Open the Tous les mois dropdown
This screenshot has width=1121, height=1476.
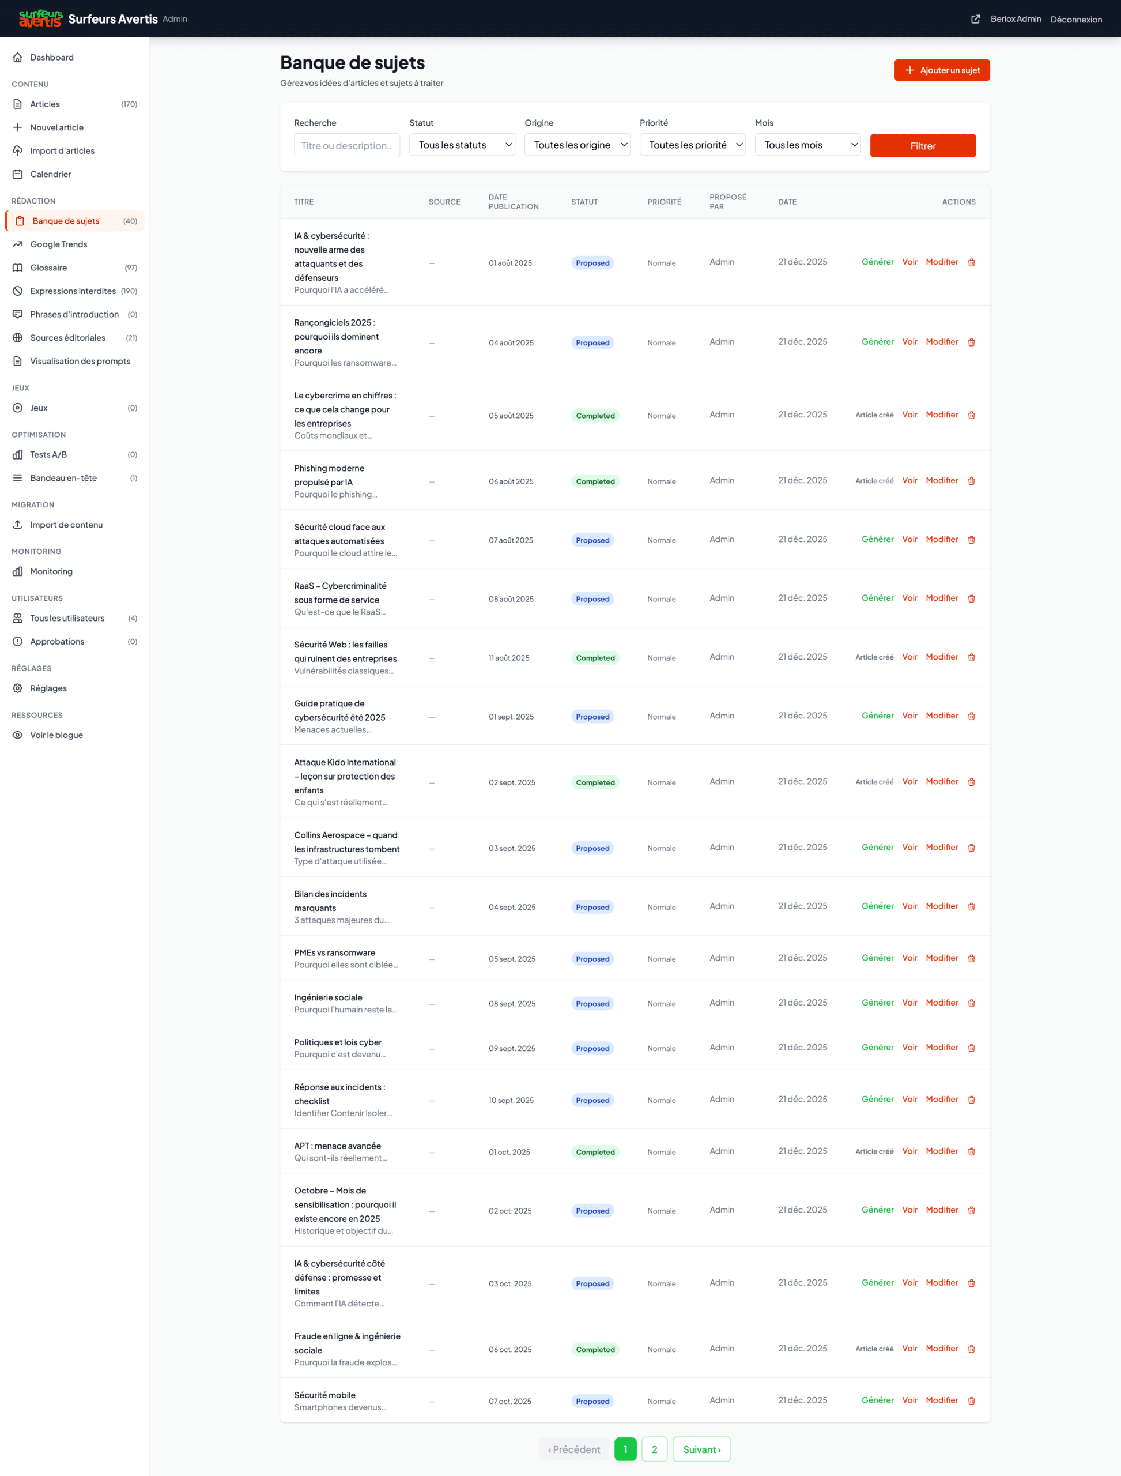coord(807,145)
